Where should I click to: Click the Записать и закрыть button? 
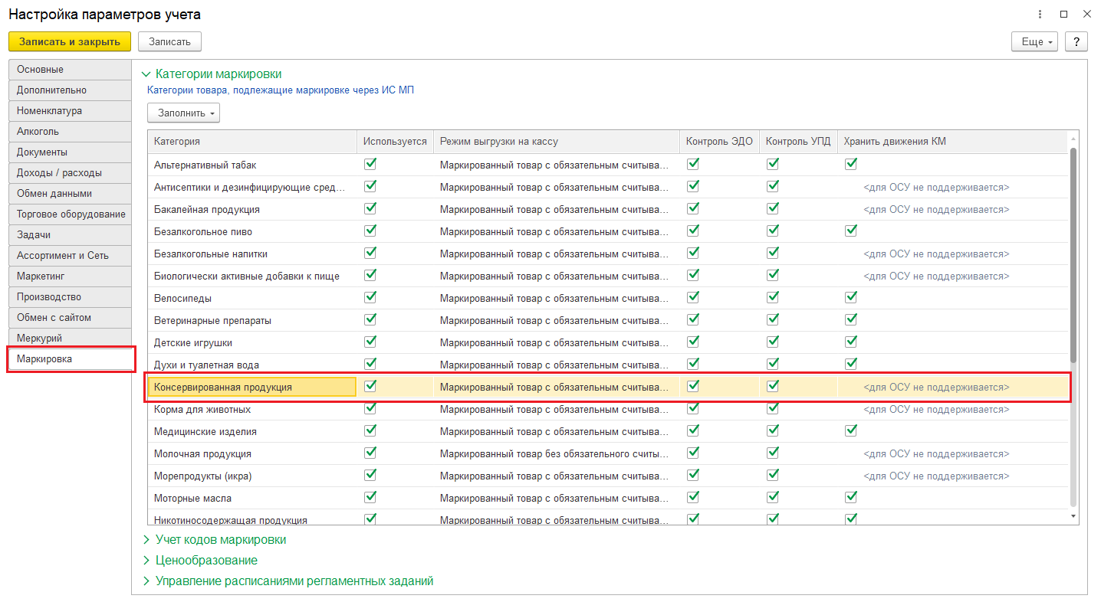[x=70, y=41]
